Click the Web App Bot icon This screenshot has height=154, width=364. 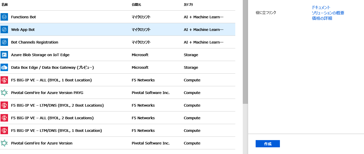4,29
